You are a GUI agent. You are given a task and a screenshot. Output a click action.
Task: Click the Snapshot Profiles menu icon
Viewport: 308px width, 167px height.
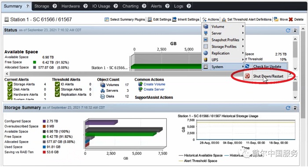point(205,40)
